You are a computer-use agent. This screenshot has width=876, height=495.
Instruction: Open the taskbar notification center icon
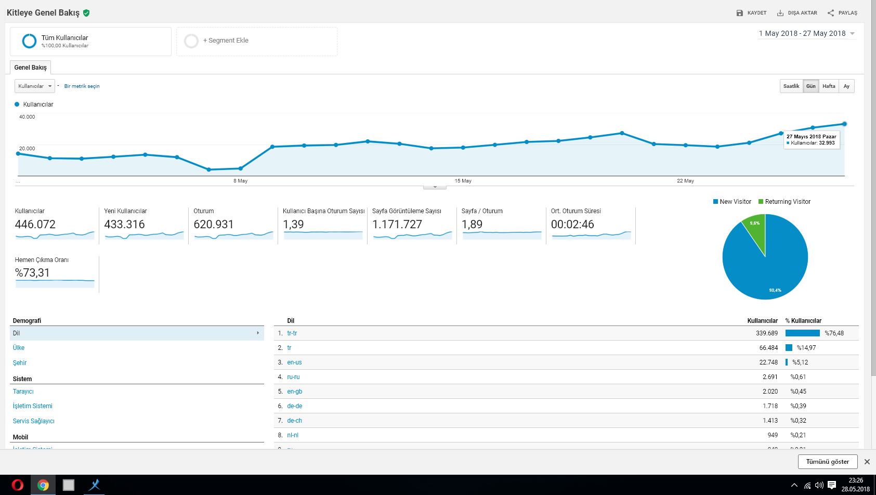tap(832, 485)
